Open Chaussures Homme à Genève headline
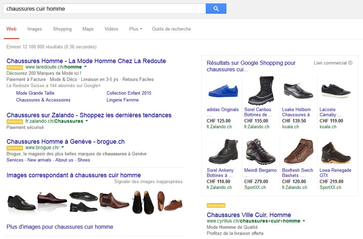 point(65,141)
